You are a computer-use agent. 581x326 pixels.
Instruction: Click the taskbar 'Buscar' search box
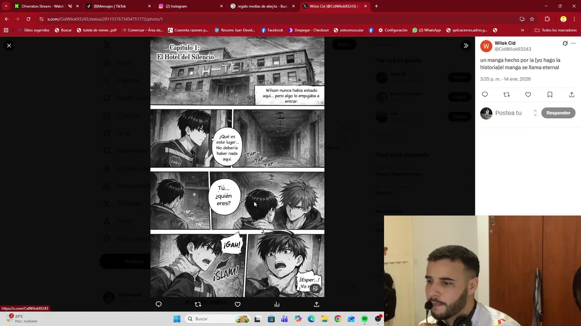(218, 319)
